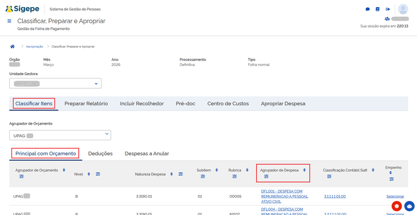Screen dimensions: 417x215
Task: Click Sistema de Gestão de Pessoas text
Action: click(75, 9)
